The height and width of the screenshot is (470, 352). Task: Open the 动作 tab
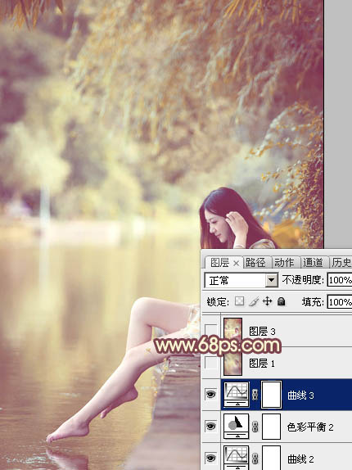pos(284,263)
